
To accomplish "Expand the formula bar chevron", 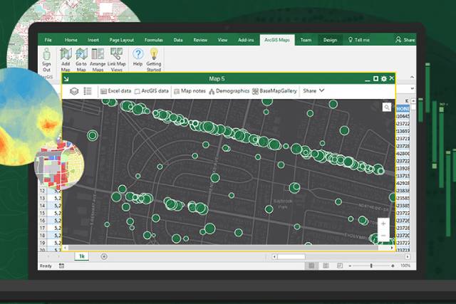I will pos(412,88).
